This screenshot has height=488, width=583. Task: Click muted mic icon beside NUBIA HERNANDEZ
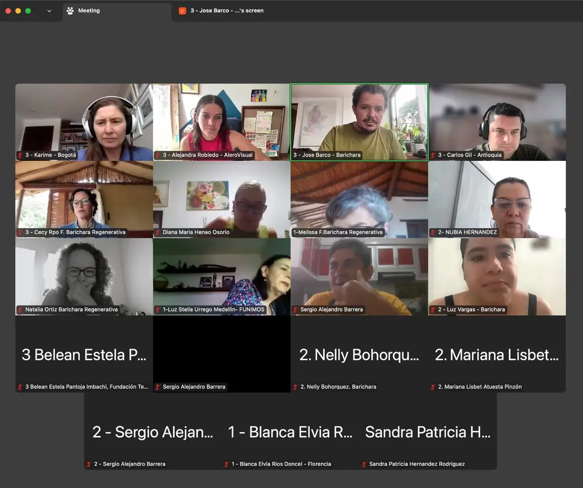(433, 233)
